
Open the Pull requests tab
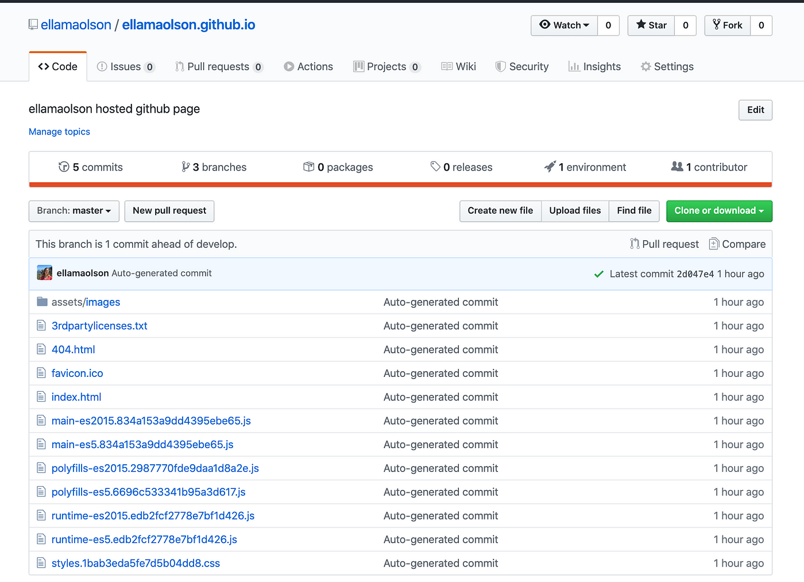(219, 67)
